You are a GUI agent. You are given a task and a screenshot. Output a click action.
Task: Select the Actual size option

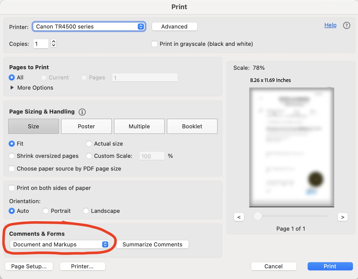click(89, 144)
